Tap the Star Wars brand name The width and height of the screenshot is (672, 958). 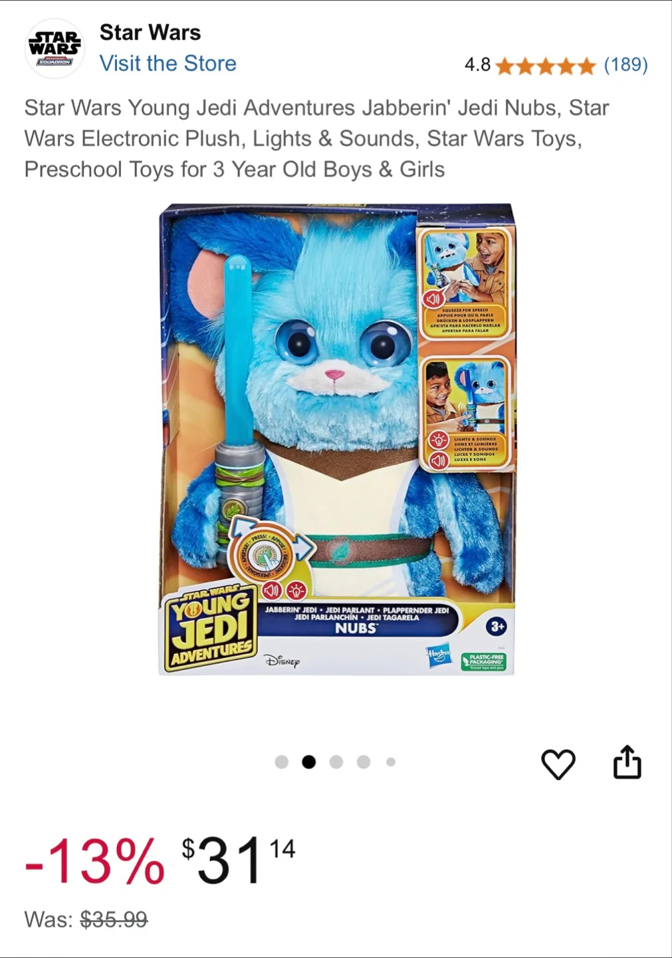coord(150,33)
